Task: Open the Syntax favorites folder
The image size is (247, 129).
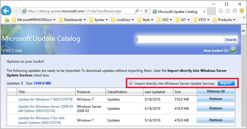Action: pyautogui.click(x=98, y=20)
